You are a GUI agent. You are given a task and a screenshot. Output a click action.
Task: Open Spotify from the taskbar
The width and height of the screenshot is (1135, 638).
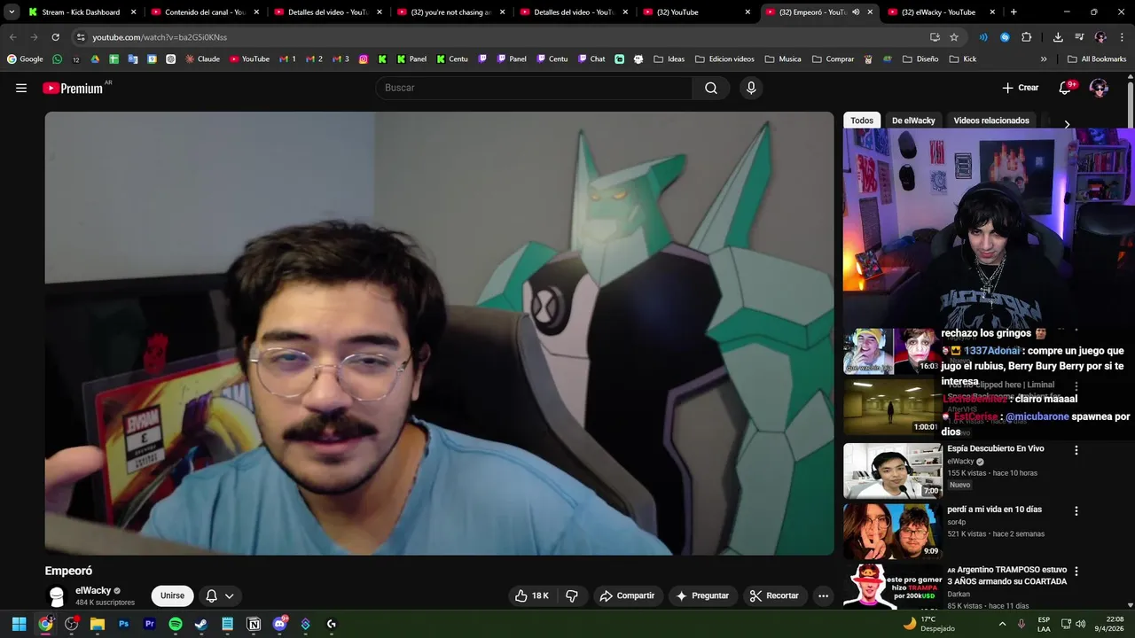(176, 624)
